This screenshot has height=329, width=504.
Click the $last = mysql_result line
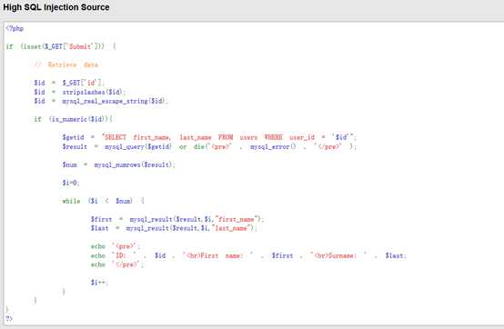coord(174,228)
